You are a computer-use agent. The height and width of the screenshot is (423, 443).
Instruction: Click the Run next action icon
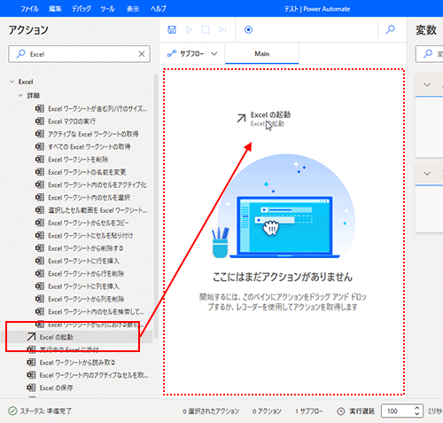click(x=222, y=29)
